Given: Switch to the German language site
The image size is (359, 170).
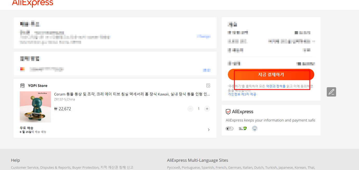Looking at the screenshot, I should (235, 168).
